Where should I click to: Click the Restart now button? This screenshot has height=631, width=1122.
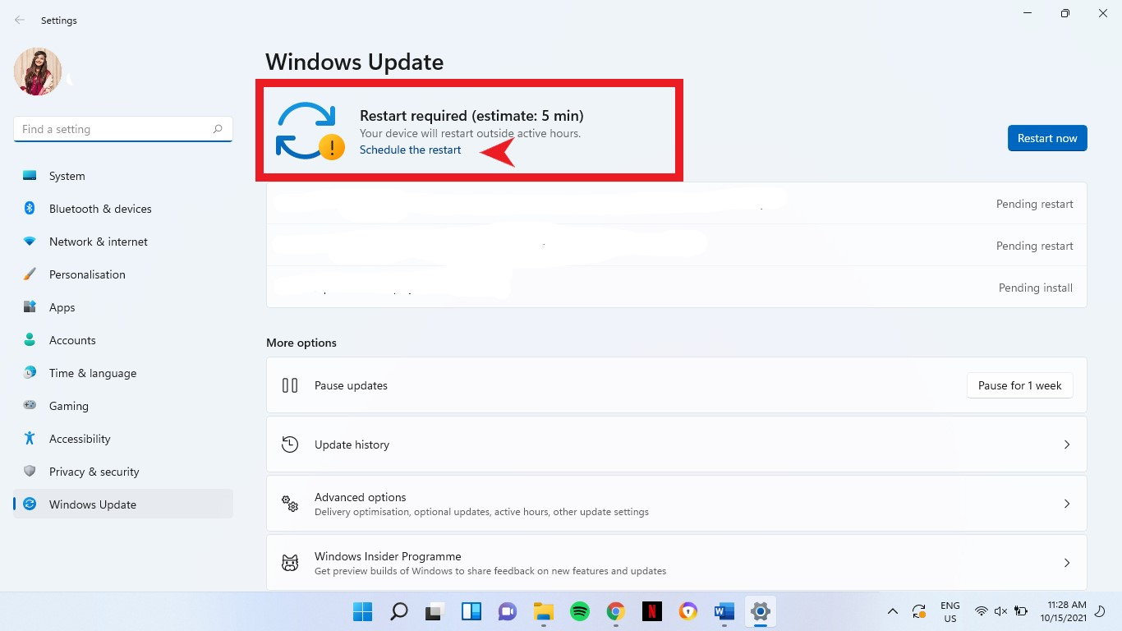pos(1046,138)
